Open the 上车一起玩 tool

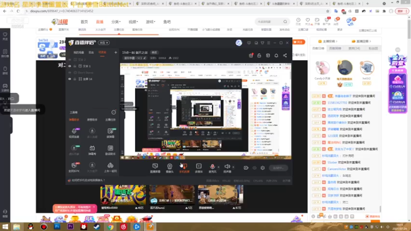click(x=110, y=167)
